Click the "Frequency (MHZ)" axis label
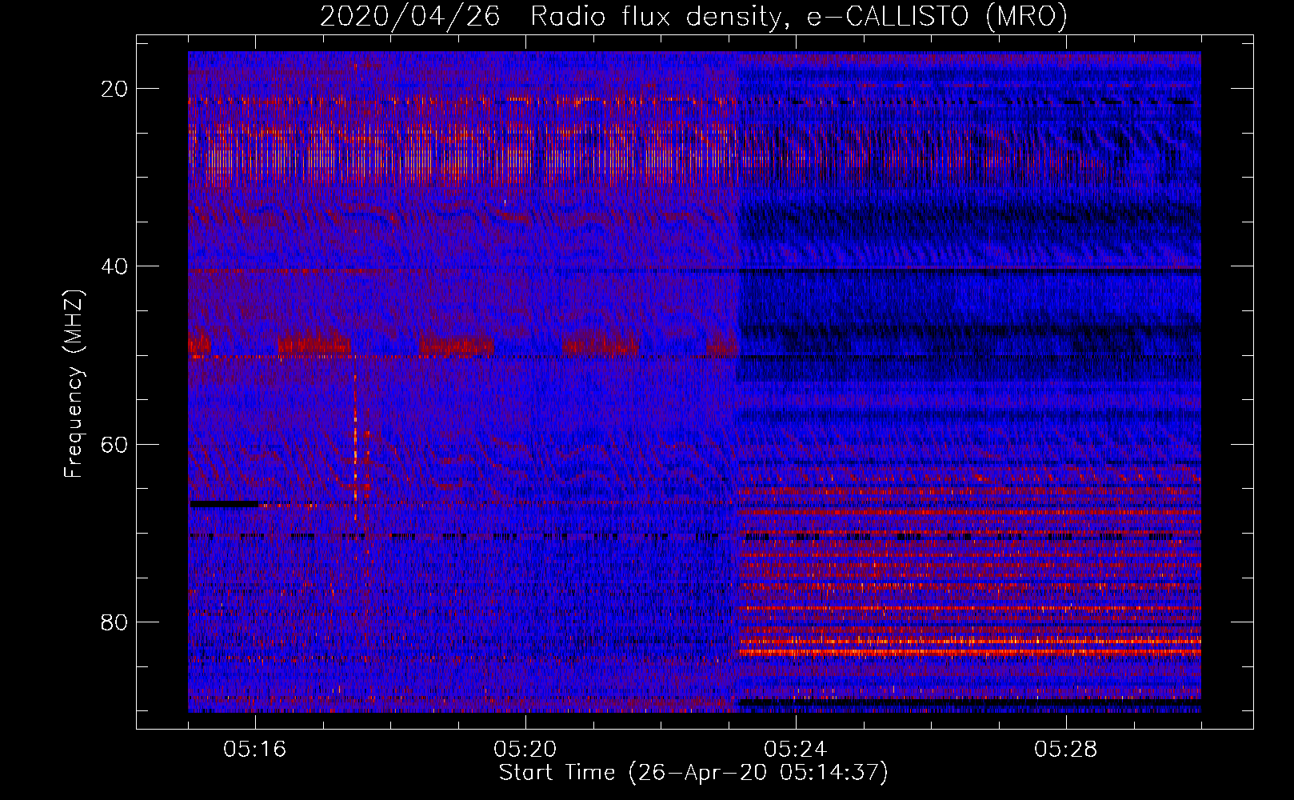Viewport: 1294px width, 800px height. coord(74,384)
